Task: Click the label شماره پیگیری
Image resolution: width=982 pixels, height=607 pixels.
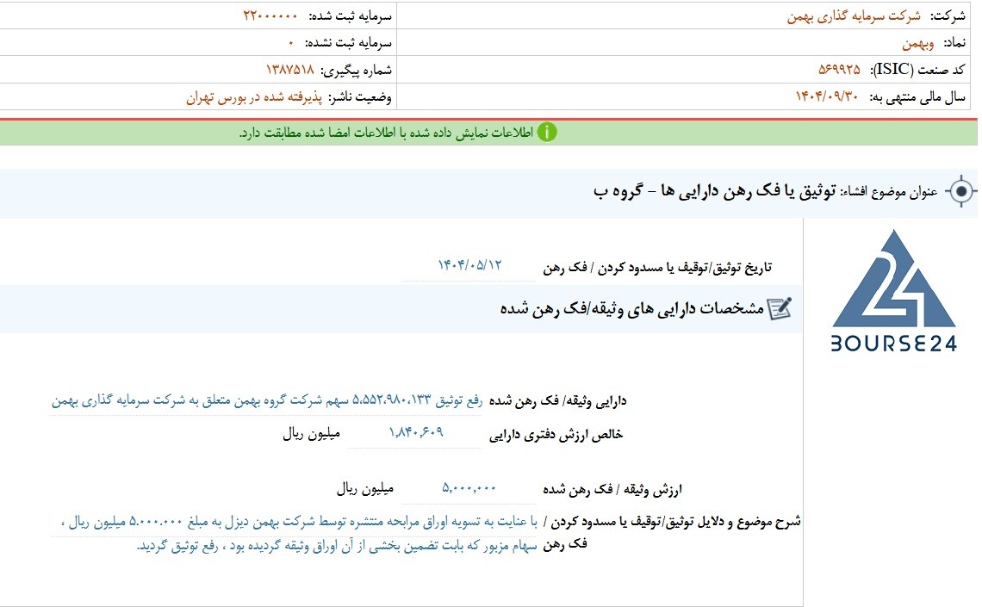Action: [x=357, y=70]
